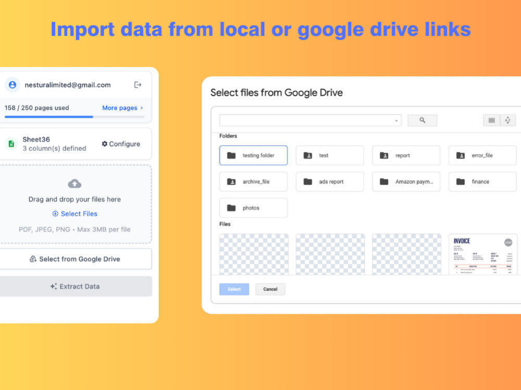Image resolution: width=521 pixels, height=390 pixels.
Task: Open the ads report folder
Action: click(330, 181)
